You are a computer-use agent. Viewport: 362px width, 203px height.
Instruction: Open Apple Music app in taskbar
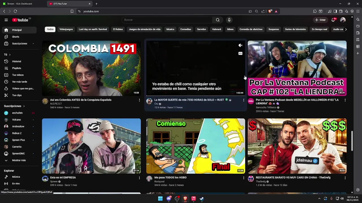pyautogui.click(x=193, y=198)
